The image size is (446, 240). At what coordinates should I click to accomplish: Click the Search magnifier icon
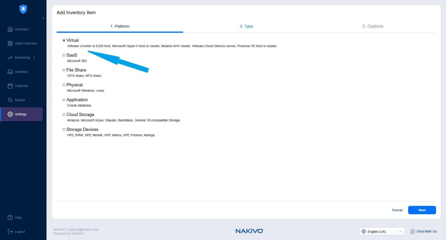pos(10,100)
